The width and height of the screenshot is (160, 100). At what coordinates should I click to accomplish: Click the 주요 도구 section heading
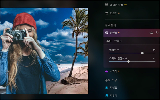pos(111,80)
